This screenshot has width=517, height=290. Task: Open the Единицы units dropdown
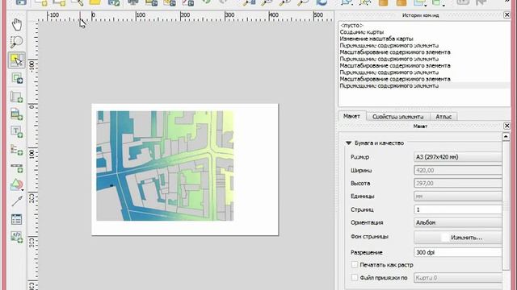[x=458, y=197]
